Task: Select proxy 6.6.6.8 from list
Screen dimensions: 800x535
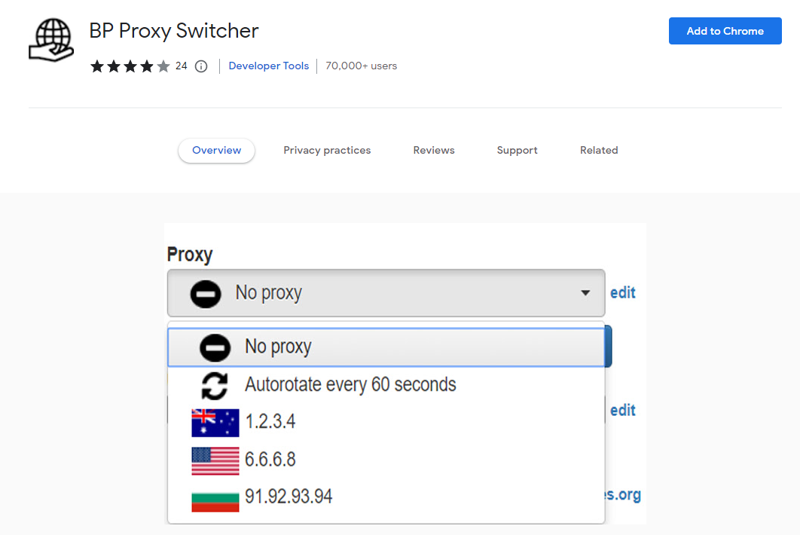Action: (x=386, y=460)
